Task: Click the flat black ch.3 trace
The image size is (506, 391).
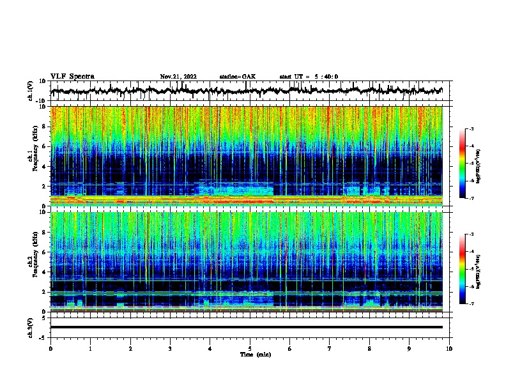Action: tap(247, 327)
